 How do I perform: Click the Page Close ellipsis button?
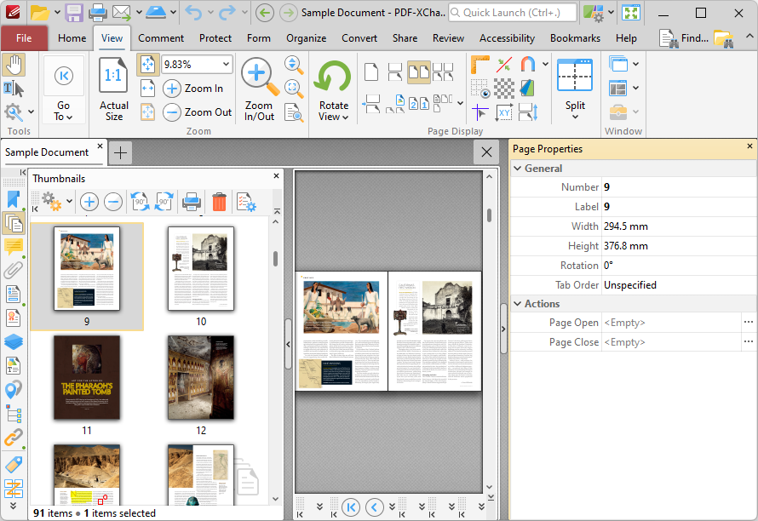pyautogui.click(x=749, y=341)
